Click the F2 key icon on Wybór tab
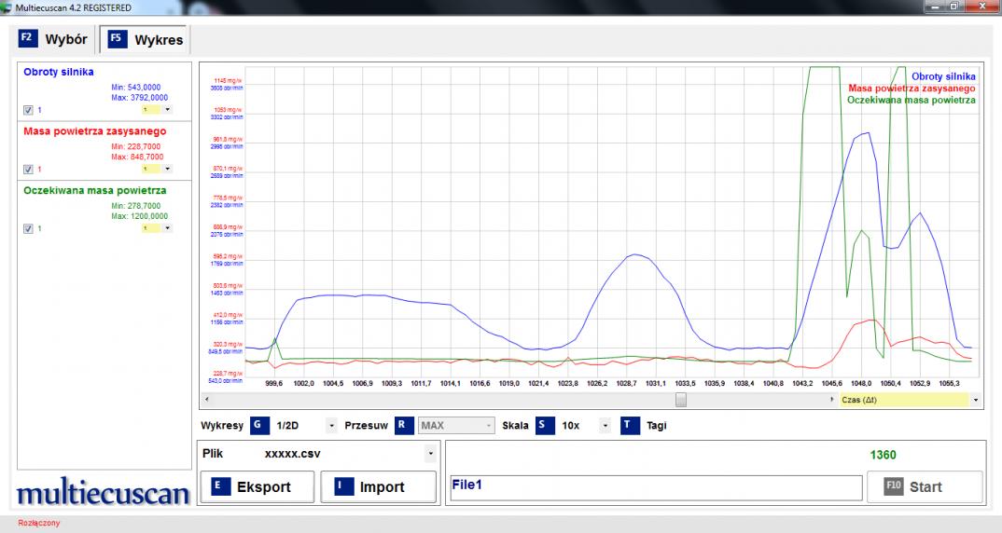Viewport: 1002px width, 533px height. [x=26, y=39]
